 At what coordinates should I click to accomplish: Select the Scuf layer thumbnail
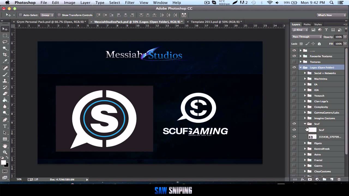click(x=312, y=130)
